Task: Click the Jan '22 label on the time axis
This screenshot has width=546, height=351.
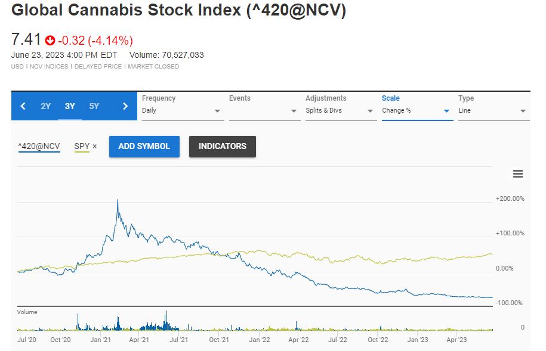Action: point(260,340)
